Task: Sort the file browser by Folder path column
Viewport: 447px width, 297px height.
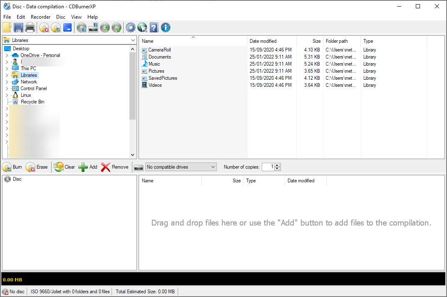Action: tap(342, 41)
